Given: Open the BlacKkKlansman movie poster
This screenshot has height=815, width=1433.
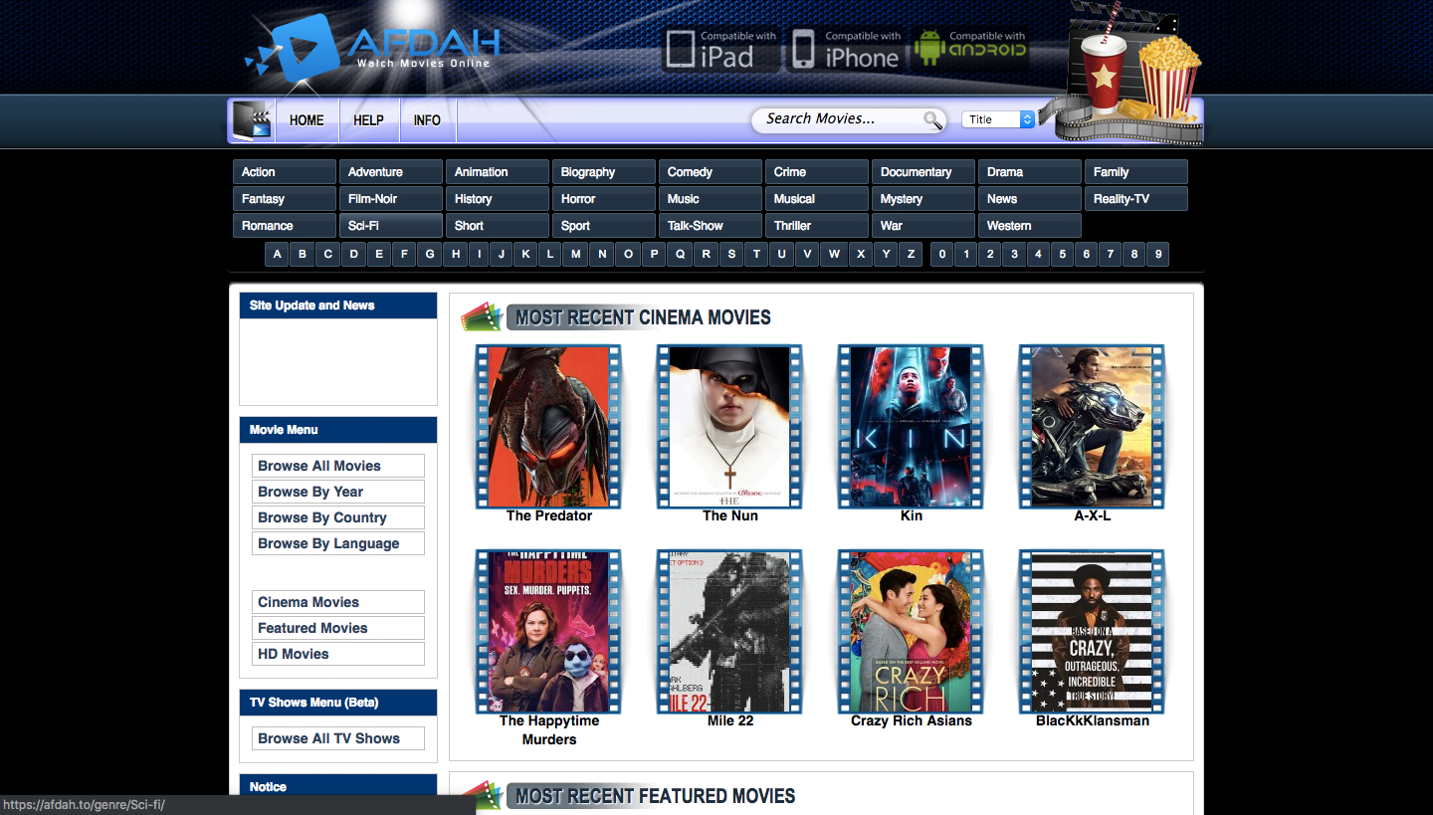Looking at the screenshot, I should click(x=1092, y=632).
